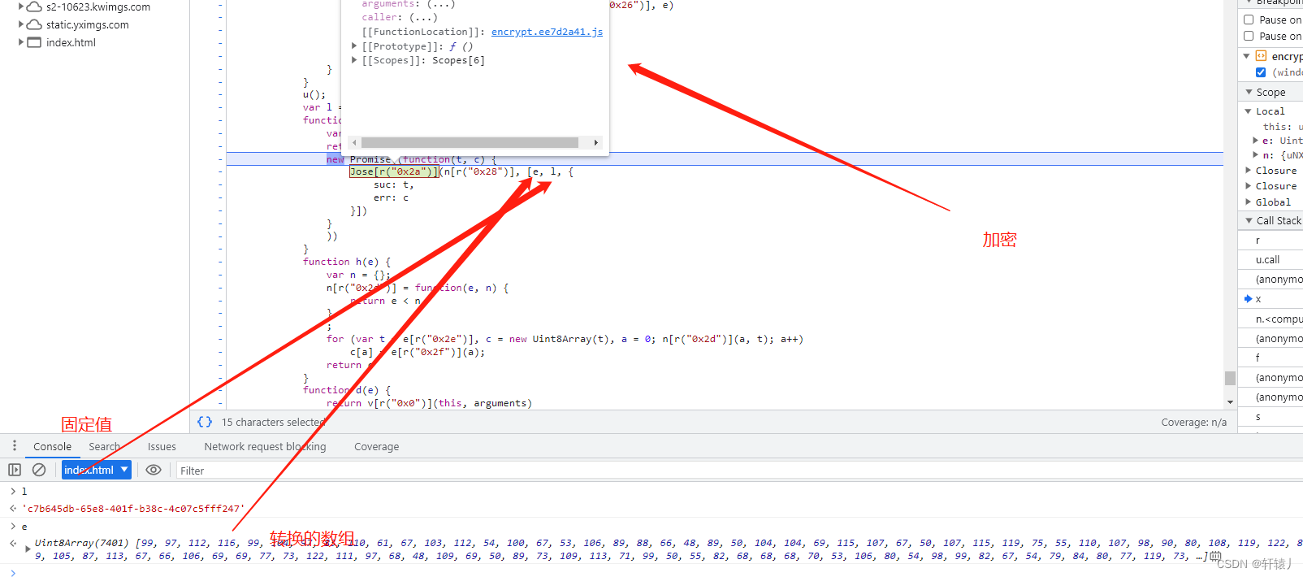Switch to the Console tab

[52, 446]
